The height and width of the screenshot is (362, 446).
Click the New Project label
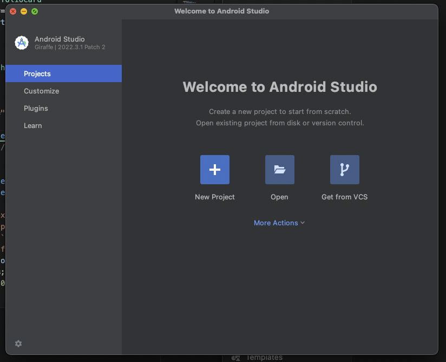(x=215, y=197)
